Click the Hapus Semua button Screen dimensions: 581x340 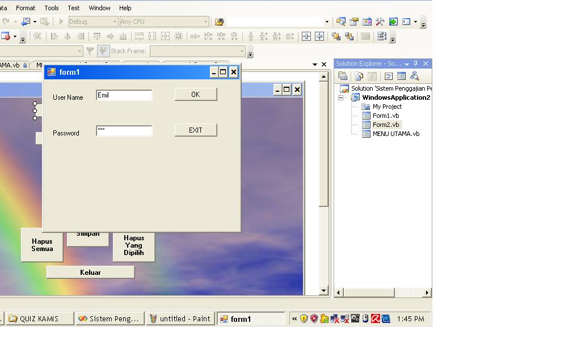[42, 245]
